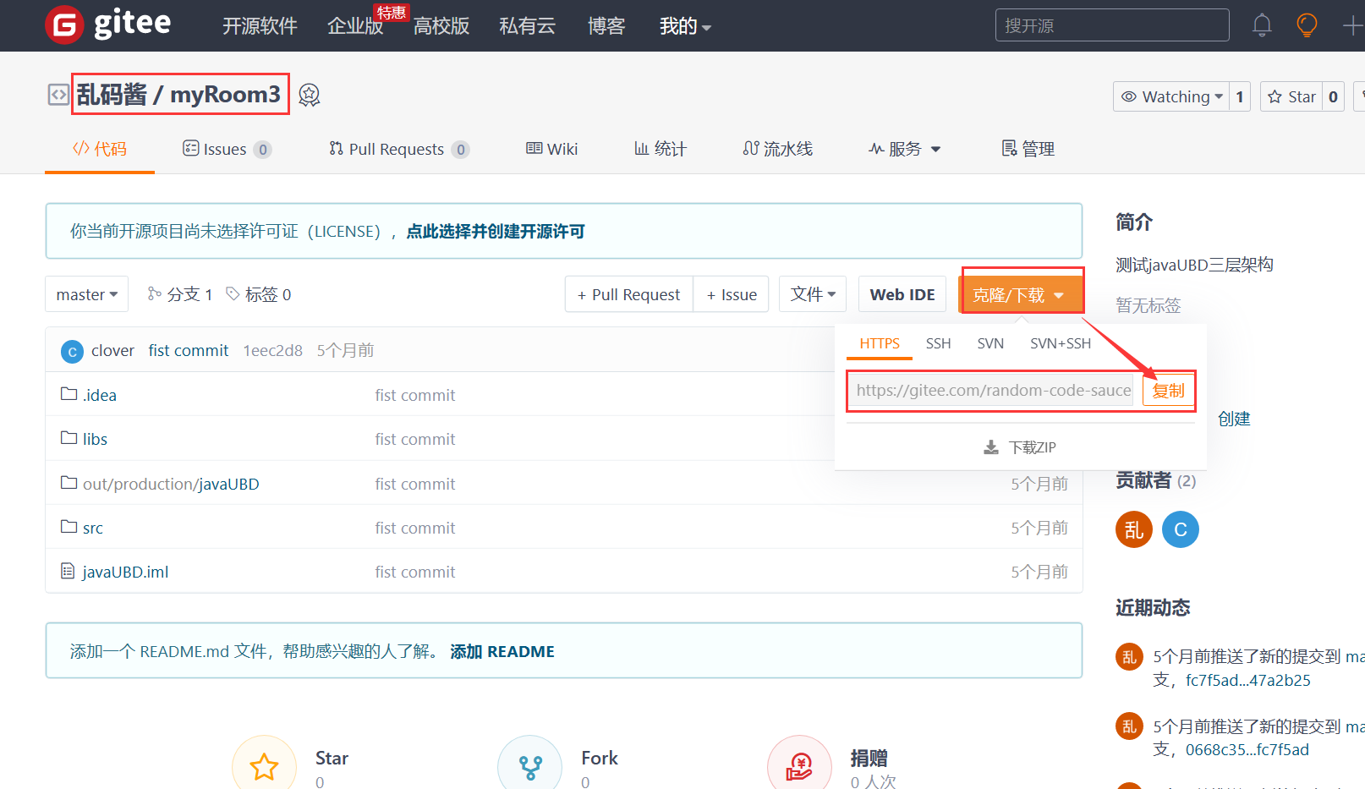Click the fist commit message link in header row

tap(189, 350)
